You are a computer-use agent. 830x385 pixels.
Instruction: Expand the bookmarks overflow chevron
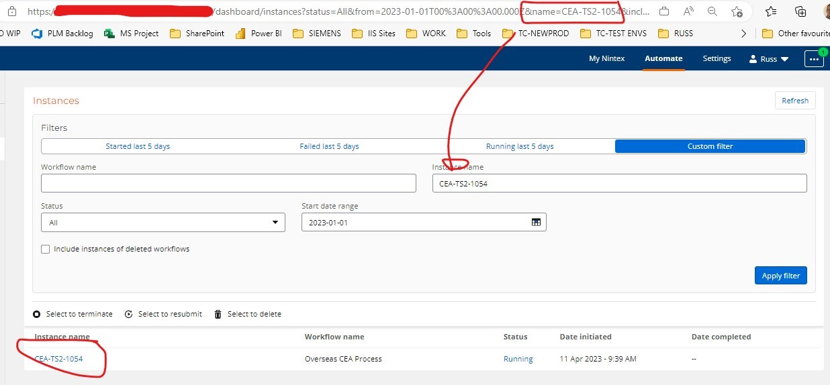[x=743, y=34]
